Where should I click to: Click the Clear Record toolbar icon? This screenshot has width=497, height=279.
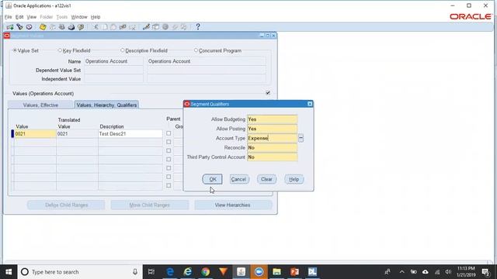[x=123, y=27]
